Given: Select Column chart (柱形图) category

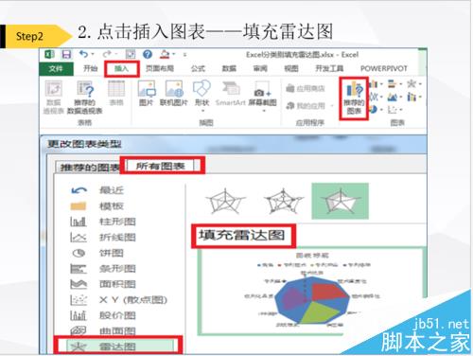Looking at the screenshot, I should 103,222.
